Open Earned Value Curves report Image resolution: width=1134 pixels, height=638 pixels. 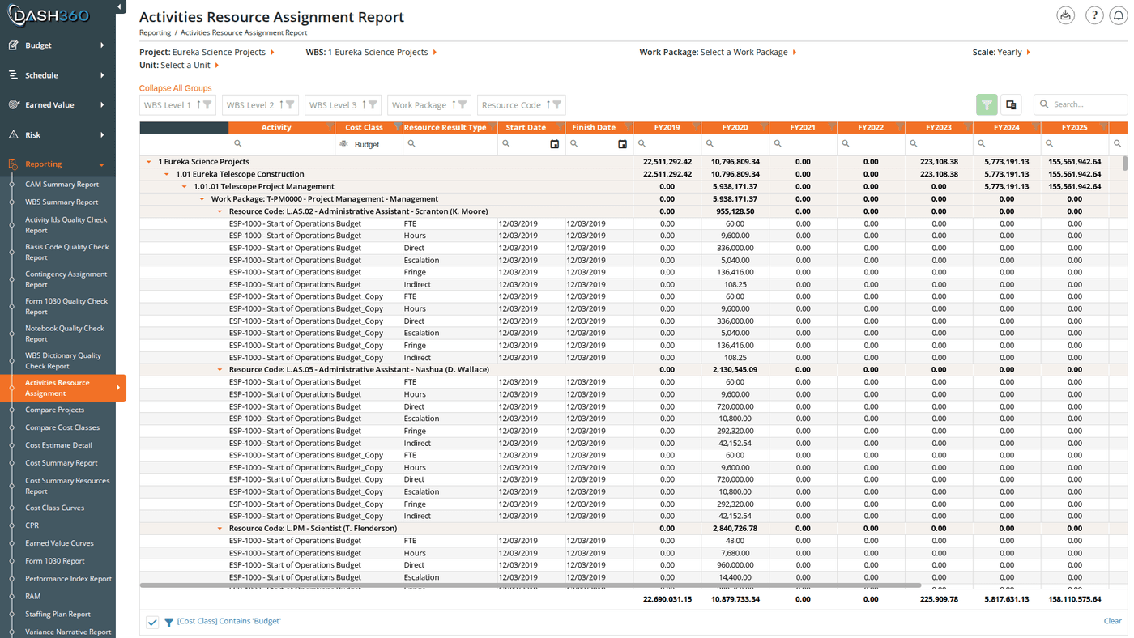click(x=59, y=543)
